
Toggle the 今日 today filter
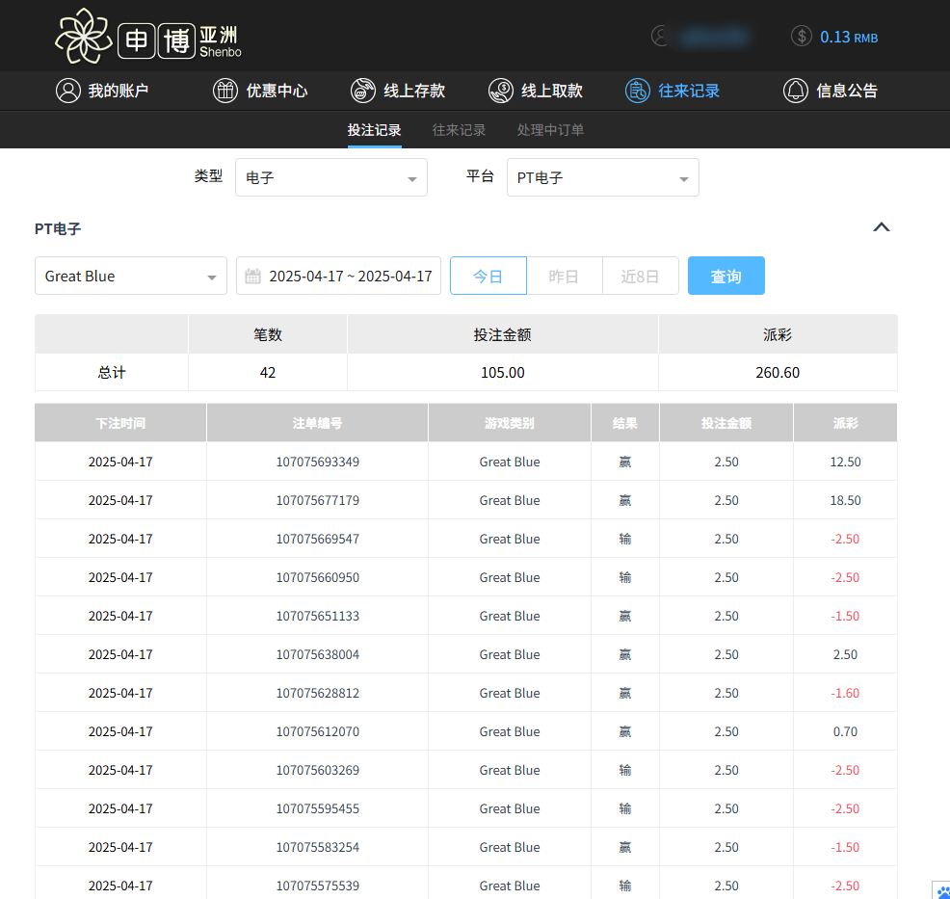(488, 276)
